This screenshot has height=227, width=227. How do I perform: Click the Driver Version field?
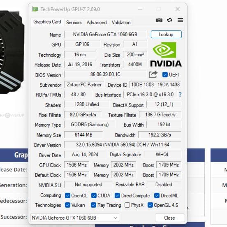(123, 145)
